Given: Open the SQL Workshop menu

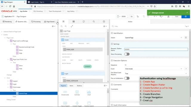Looking at the screenshot, I should 38,11.
